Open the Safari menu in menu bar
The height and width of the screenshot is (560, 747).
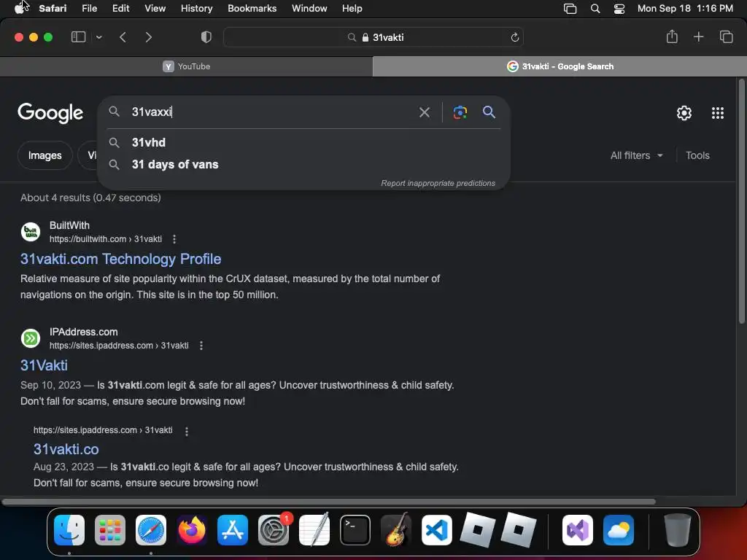click(53, 8)
